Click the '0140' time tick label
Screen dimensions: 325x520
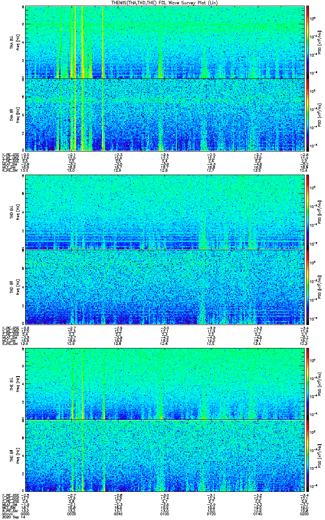[x=257, y=514]
